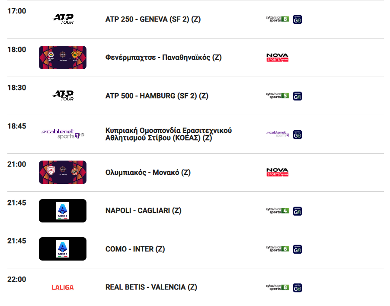Open the Serie A thumbnail for Napoli - Cagliari
The image size is (390, 306).
point(63,211)
